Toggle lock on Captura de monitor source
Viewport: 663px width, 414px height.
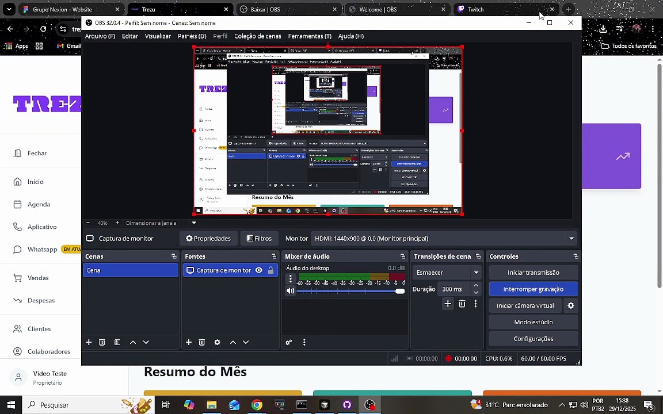point(270,270)
